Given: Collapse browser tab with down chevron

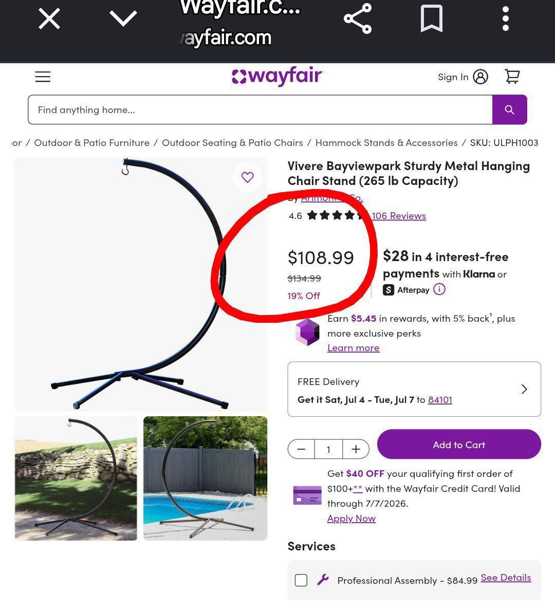Looking at the screenshot, I should [123, 19].
